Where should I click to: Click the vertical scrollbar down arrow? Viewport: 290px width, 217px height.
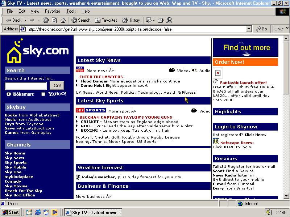pyautogui.click(x=286, y=196)
